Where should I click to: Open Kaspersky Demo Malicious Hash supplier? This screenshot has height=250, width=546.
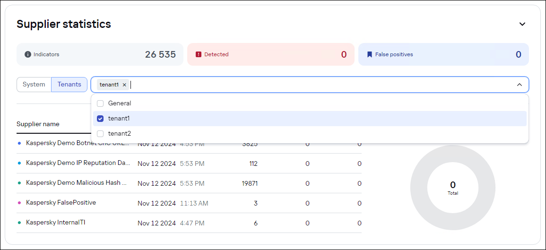189,183
